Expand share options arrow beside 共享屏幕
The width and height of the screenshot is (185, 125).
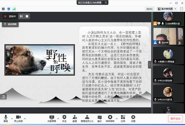tap(58, 119)
